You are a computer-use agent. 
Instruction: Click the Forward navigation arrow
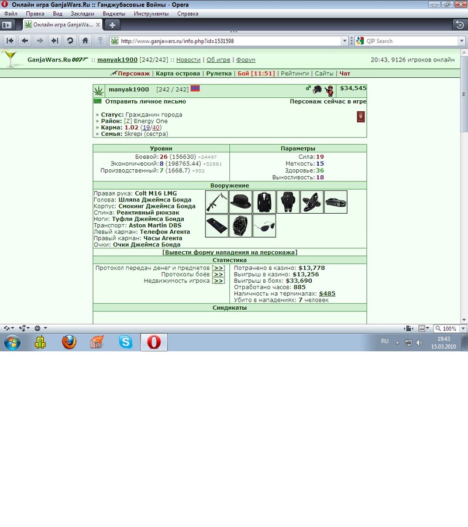click(x=40, y=41)
